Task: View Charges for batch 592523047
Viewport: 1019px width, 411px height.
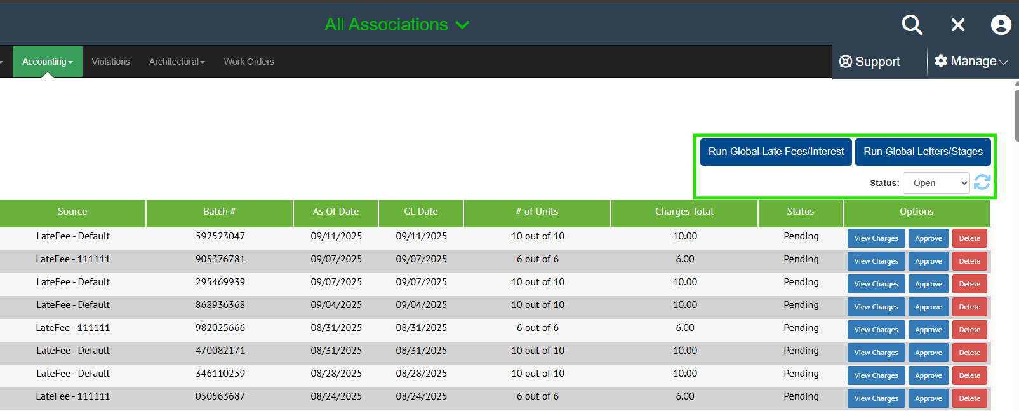Action: pyautogui.click(x=876, y=238)
